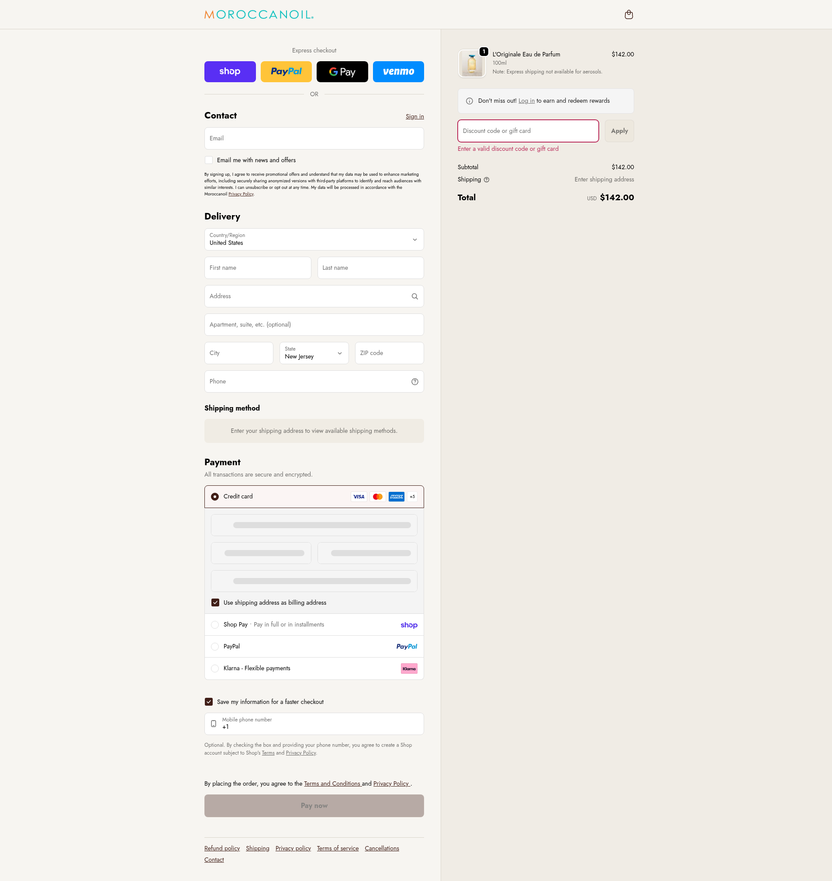Image resolution: width=832 pixels, height=881 pixels.
Task: Click the Shop Pay express checkout button
Action: click(x=230, y=72)
